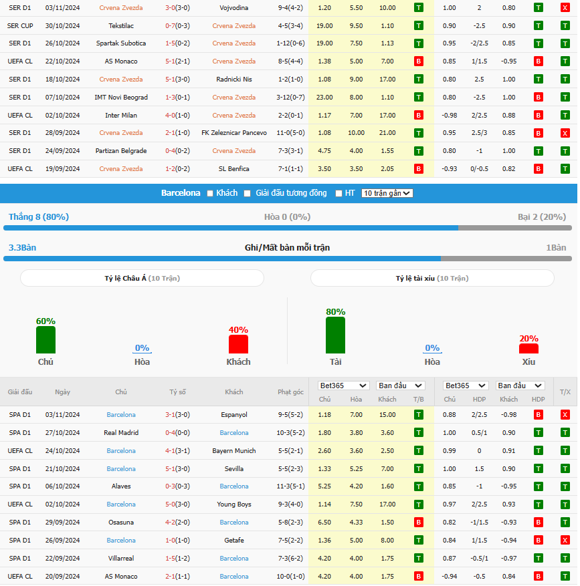Click the green 60% Chủ bar

click(x=45, y=339)
